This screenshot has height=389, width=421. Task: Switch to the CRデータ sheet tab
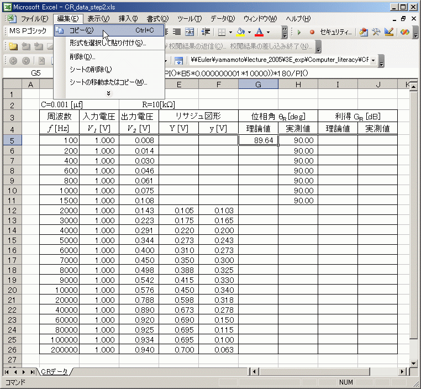[x=54, y=372]
